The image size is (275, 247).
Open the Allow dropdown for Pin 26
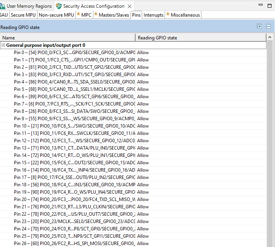pos(143,244)
